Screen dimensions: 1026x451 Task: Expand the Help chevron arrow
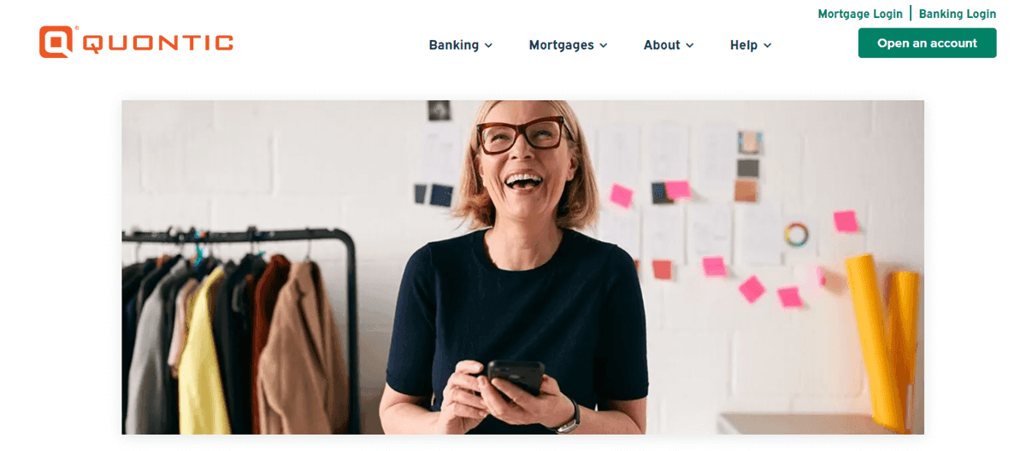[767, 45]
